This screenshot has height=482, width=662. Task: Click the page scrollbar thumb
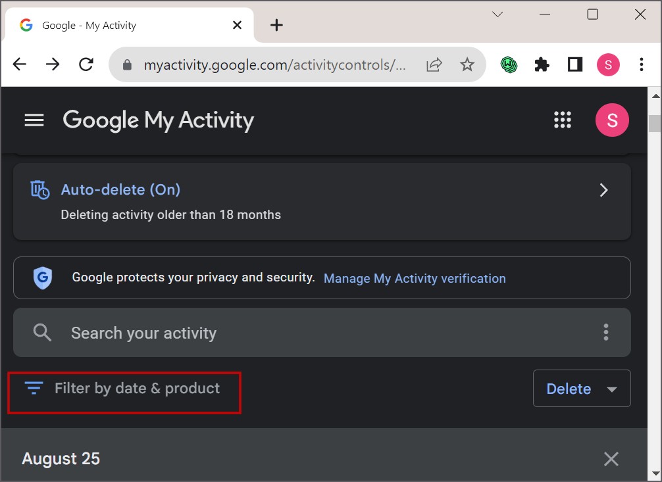point(655,123)
